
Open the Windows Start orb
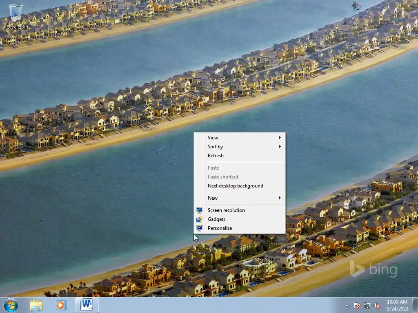pos(11,305)
